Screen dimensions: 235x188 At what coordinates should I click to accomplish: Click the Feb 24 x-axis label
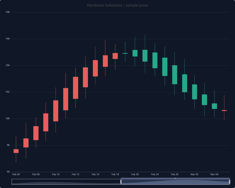[x=155, y=174]
